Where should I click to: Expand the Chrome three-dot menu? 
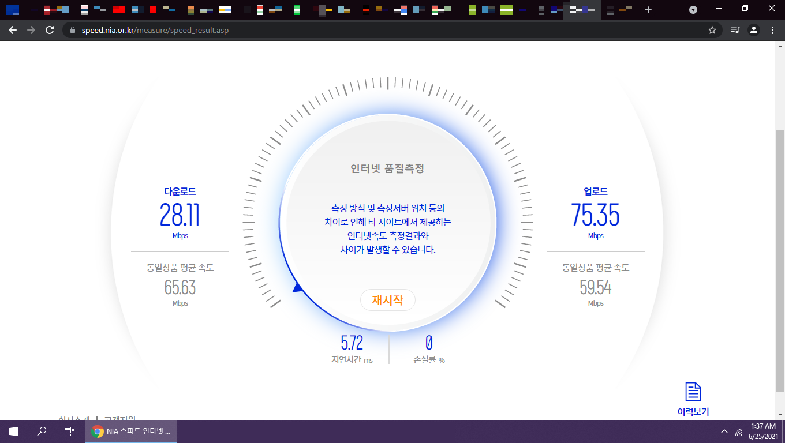pyautogui.click(x=772, y=30)
